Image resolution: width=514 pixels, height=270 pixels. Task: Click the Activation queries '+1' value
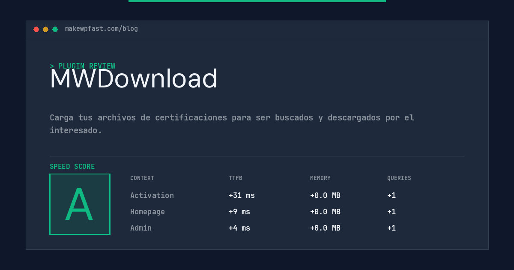point(391,195)
